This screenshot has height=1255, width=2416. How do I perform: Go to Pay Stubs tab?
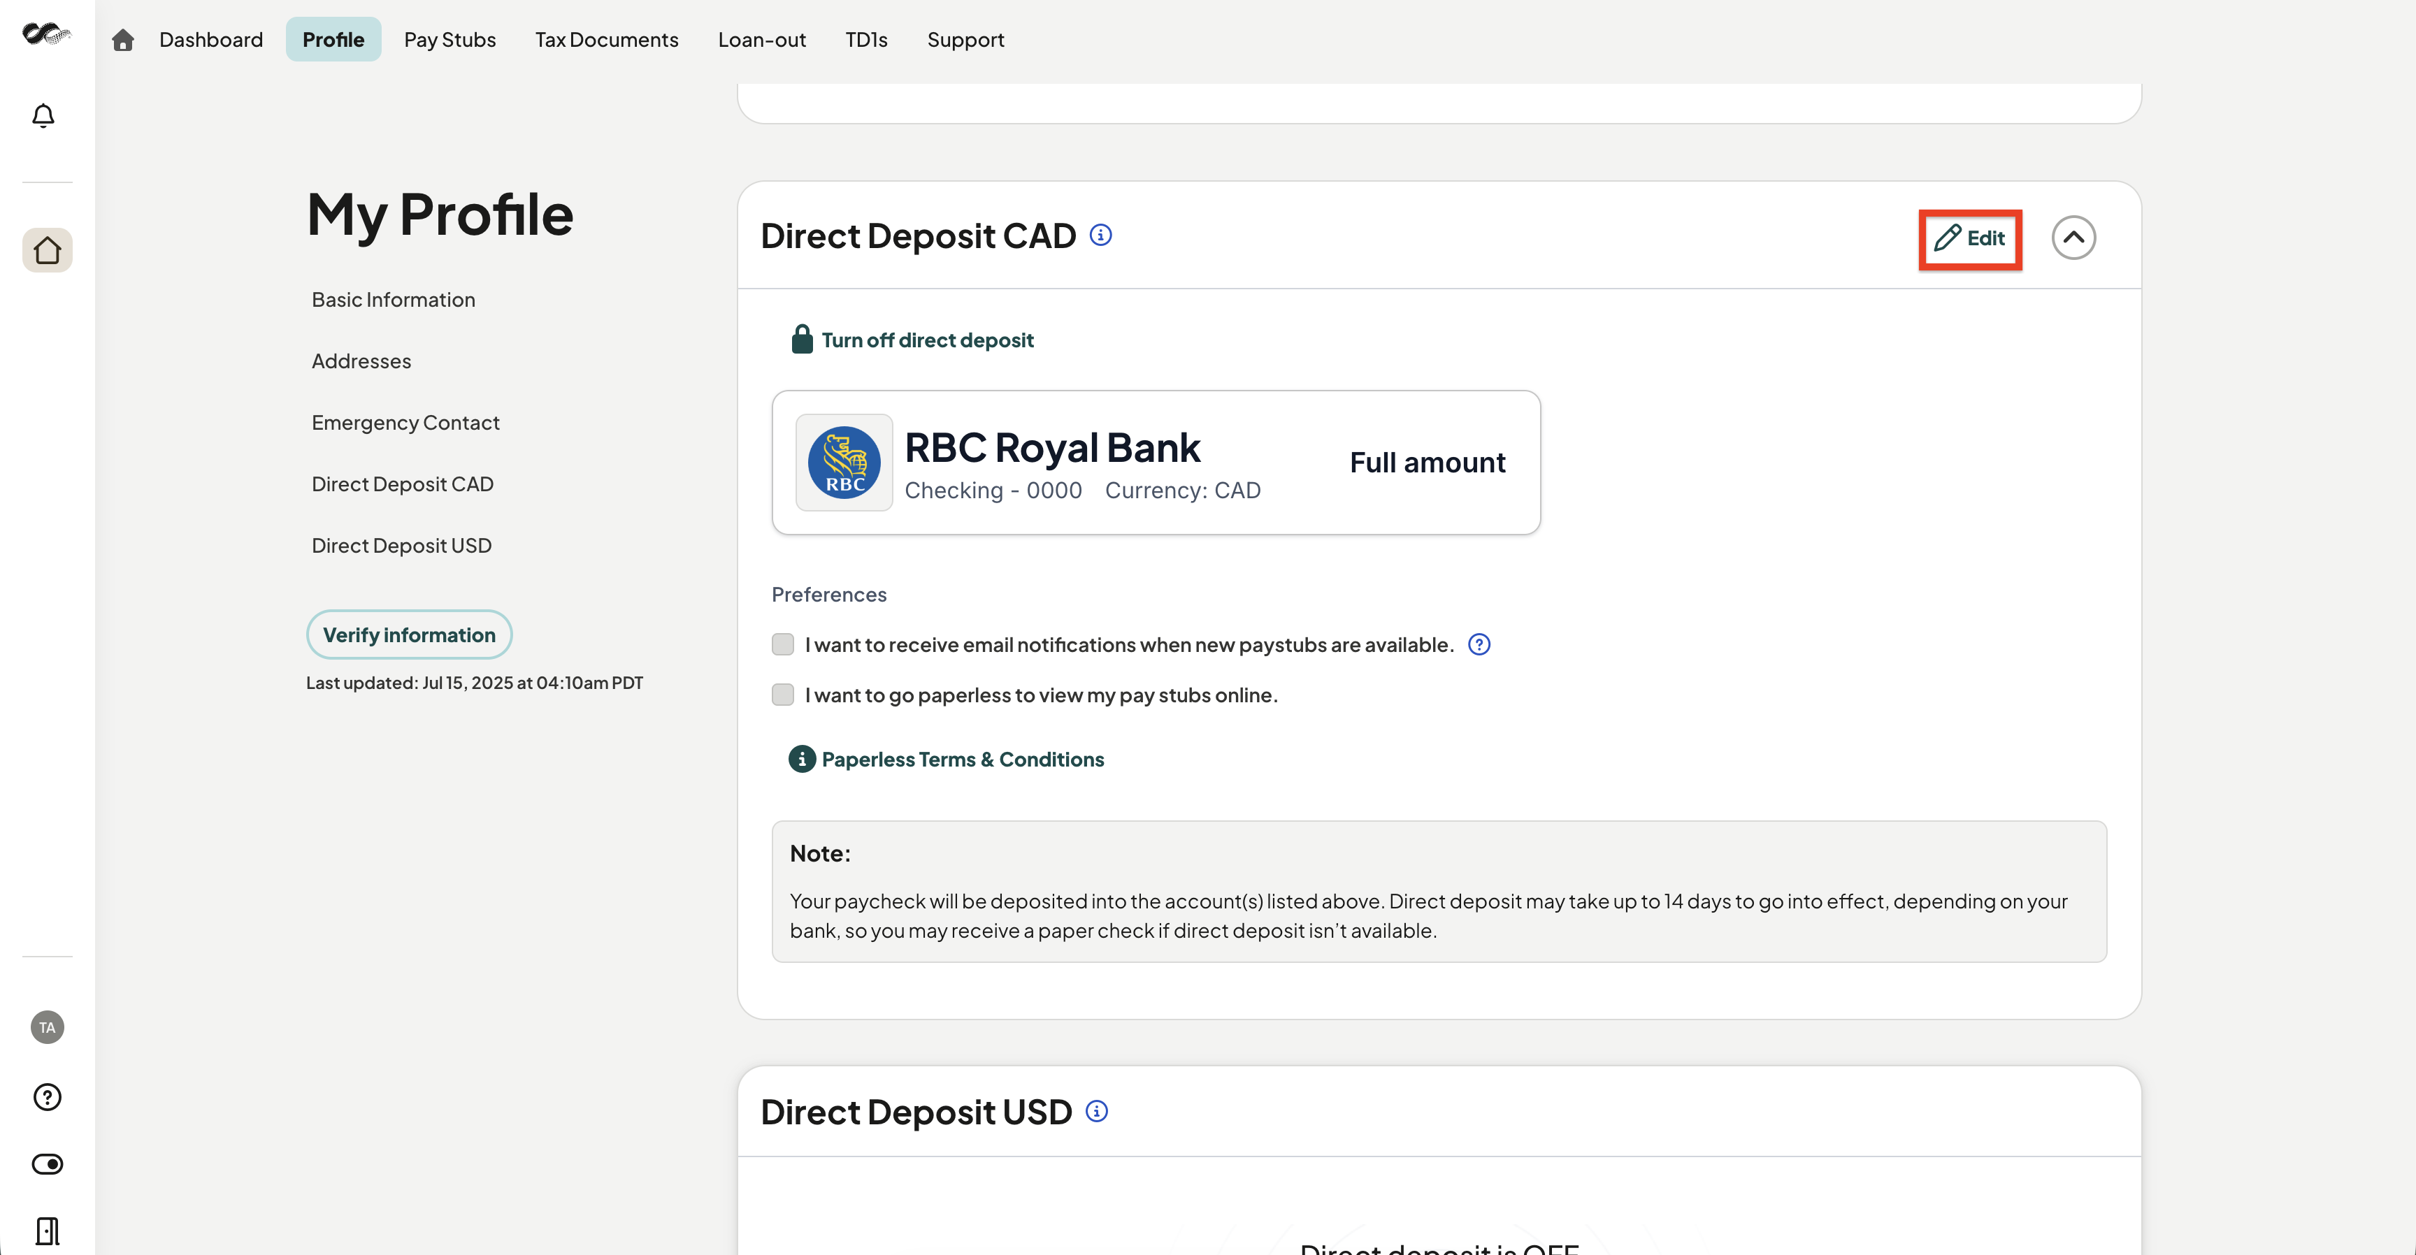tap(450, 39)
